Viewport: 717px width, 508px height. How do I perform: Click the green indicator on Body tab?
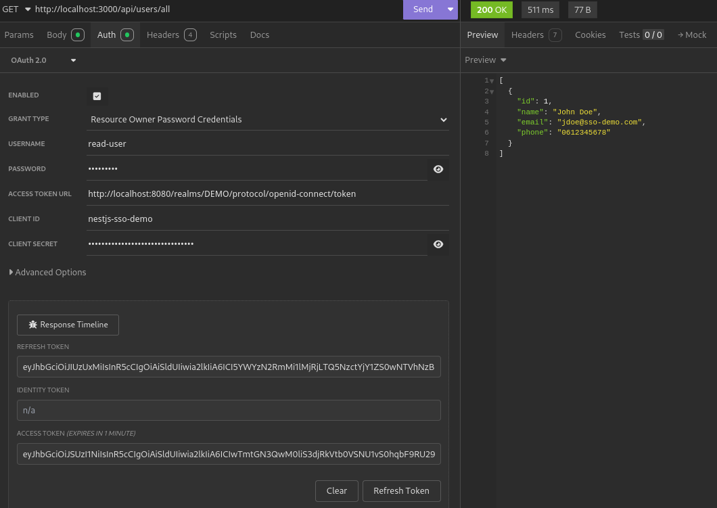coord(78,34)
